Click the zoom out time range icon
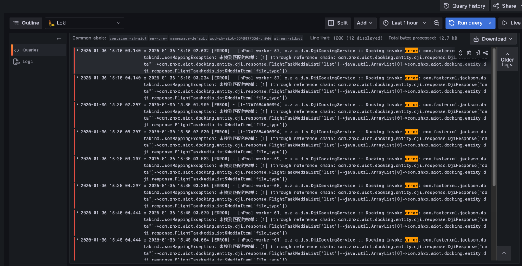Viewport: 522px width, 266px height. coord(436,23)
